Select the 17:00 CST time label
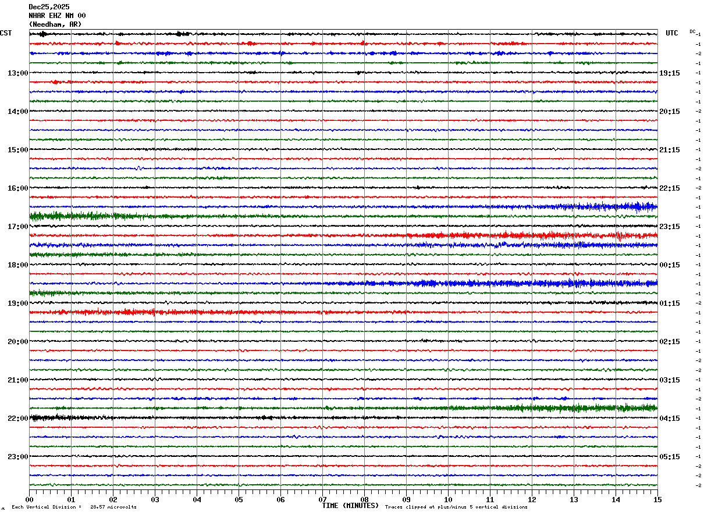The height and width of the screenshot is (515, 704). tap(17, 227)
